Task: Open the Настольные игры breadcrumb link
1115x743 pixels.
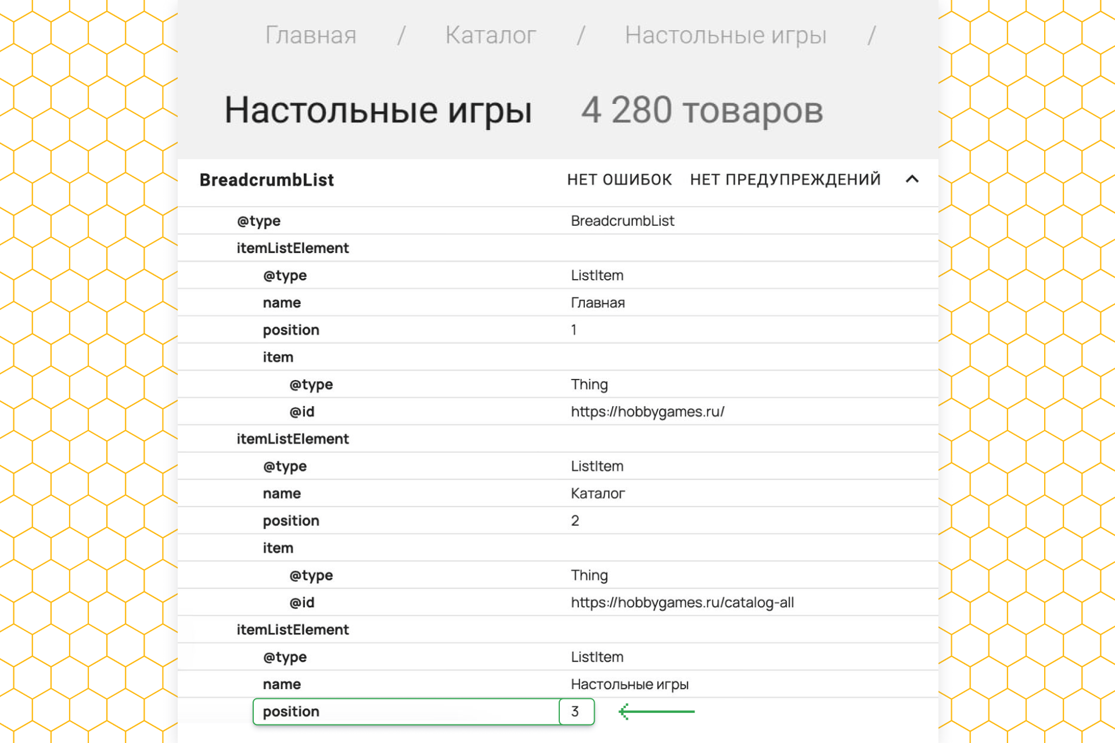Action: [725, 35]
